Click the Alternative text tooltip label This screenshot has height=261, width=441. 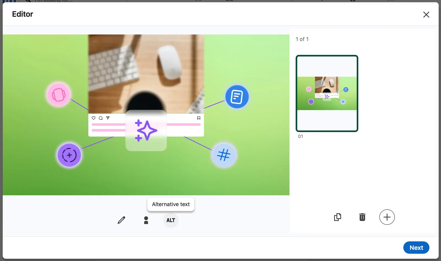click(x=171, y=204)
